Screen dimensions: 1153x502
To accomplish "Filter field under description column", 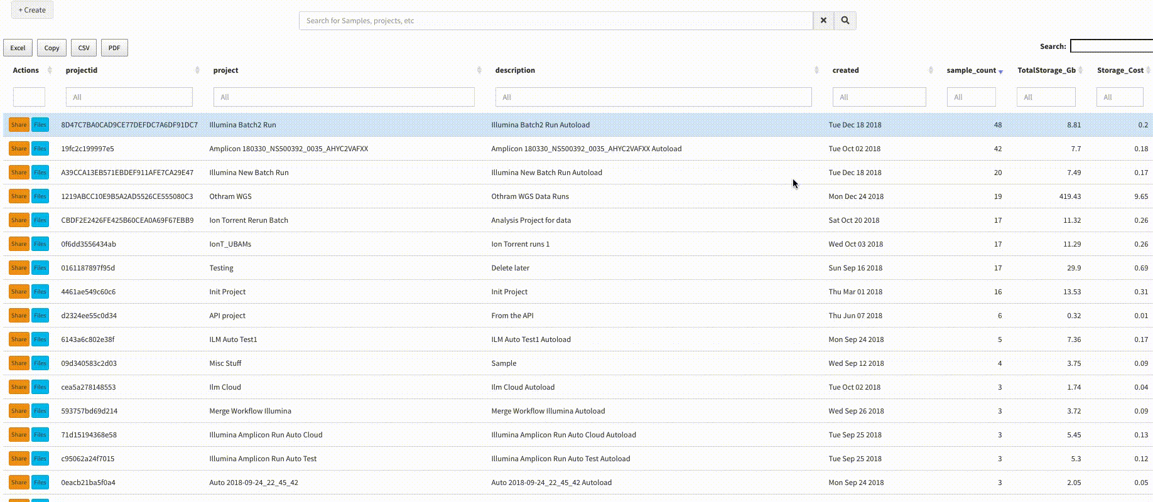I will coord(654,97).
